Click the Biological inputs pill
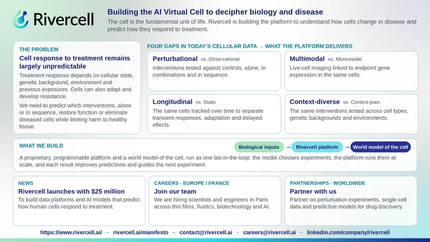Viewport: 430px width, 242px height. [259, 147]
